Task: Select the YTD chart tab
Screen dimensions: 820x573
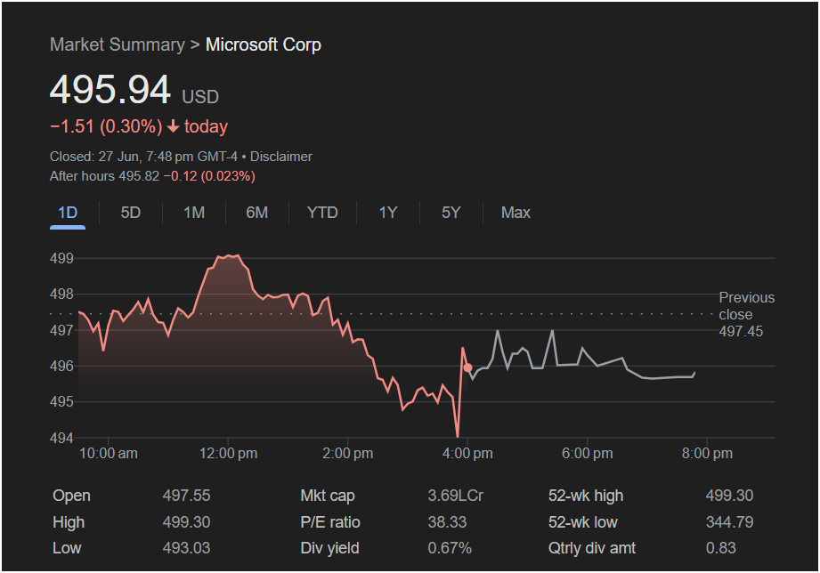Action: (x=322, y=213)
